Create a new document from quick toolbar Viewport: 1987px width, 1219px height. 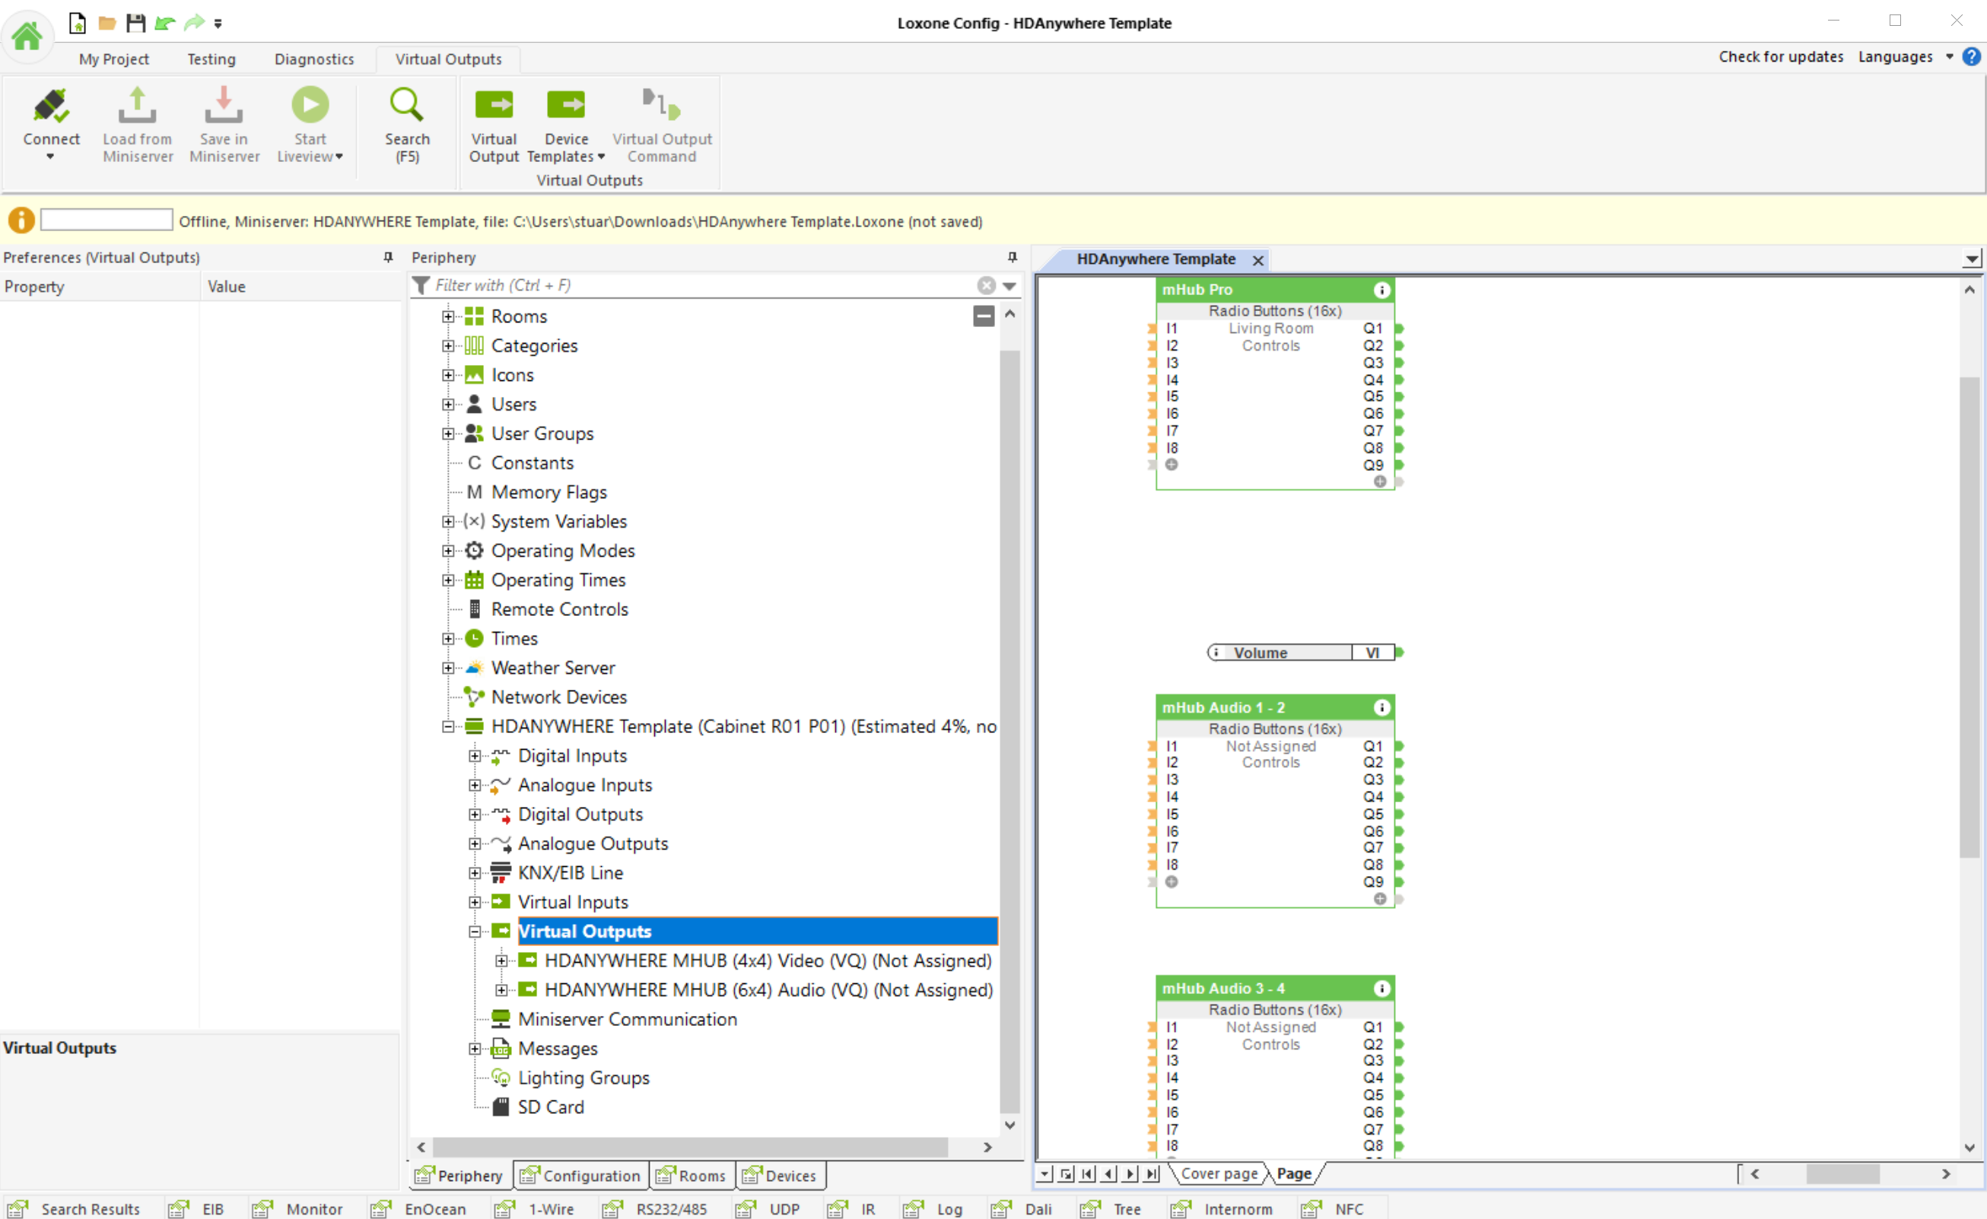point(78,23)
